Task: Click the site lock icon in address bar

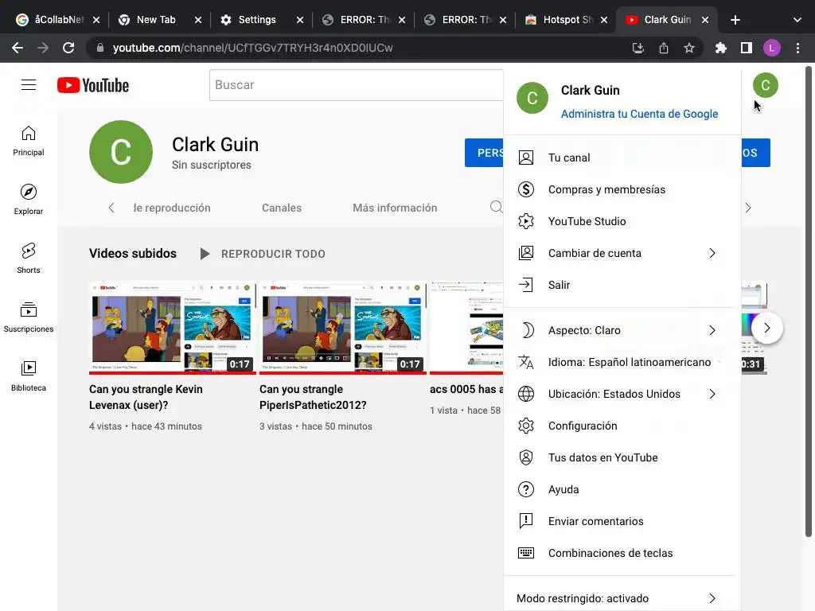Action: [x=100, y=48]
